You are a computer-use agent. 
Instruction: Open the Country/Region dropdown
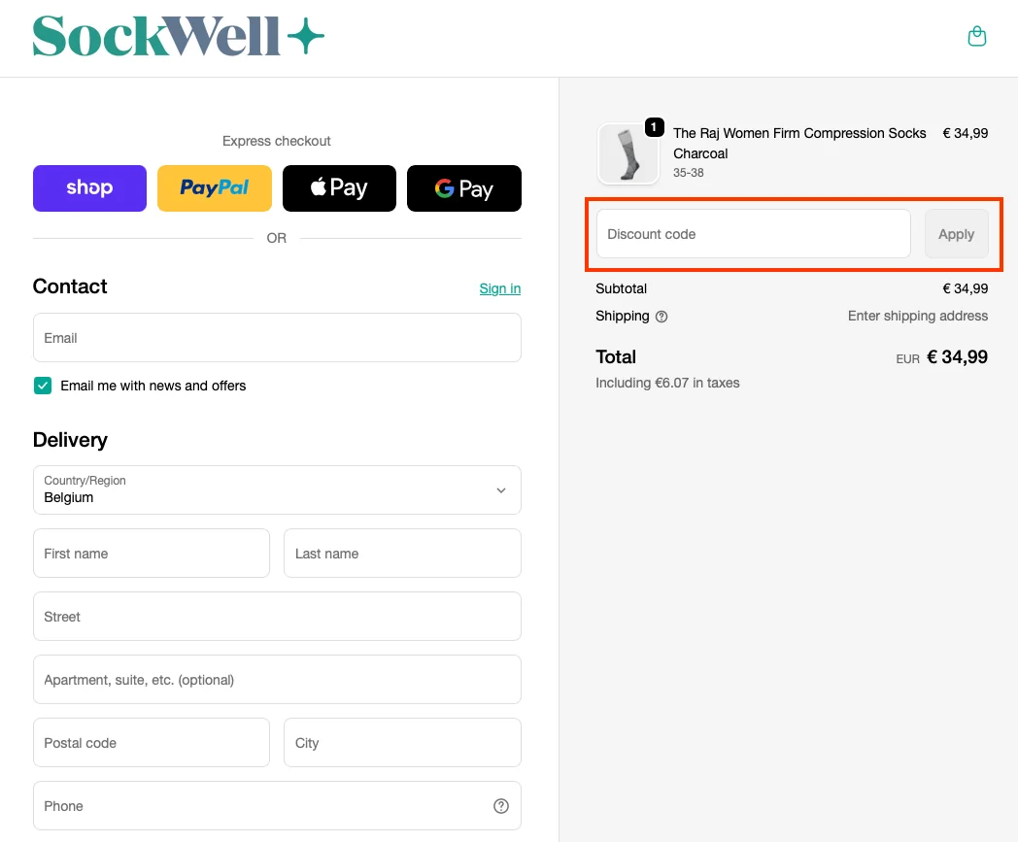pyautogui.click(x=277, y=489)
